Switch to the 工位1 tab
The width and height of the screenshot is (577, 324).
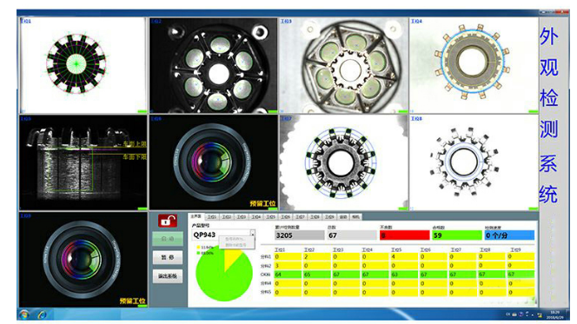212,217
